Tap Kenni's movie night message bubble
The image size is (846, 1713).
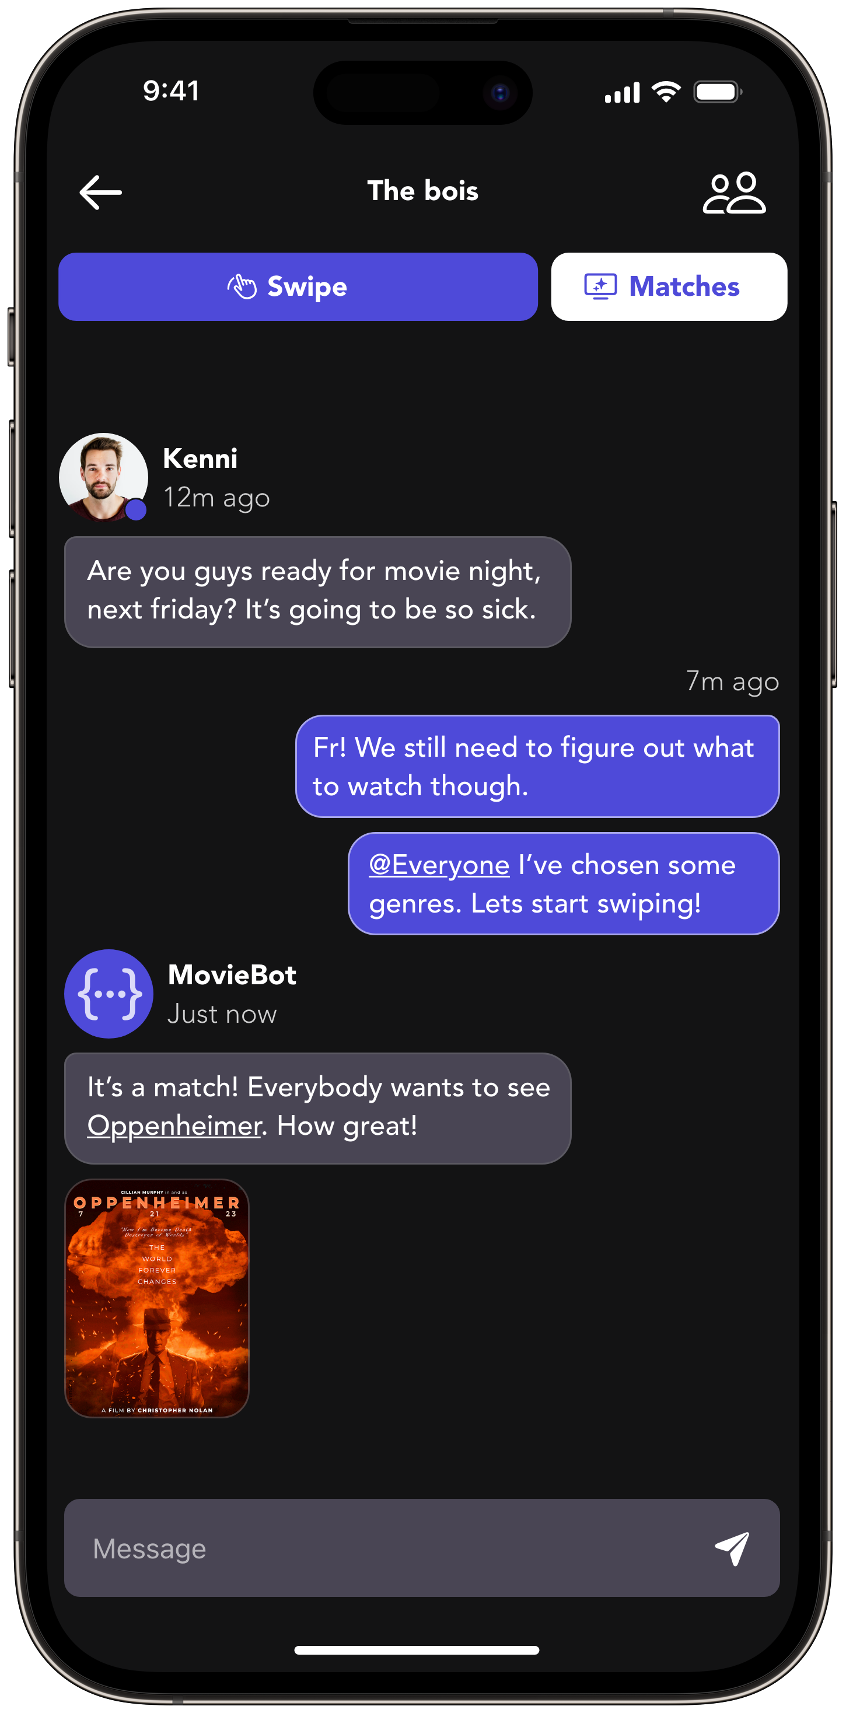click(x=317, y=591)
